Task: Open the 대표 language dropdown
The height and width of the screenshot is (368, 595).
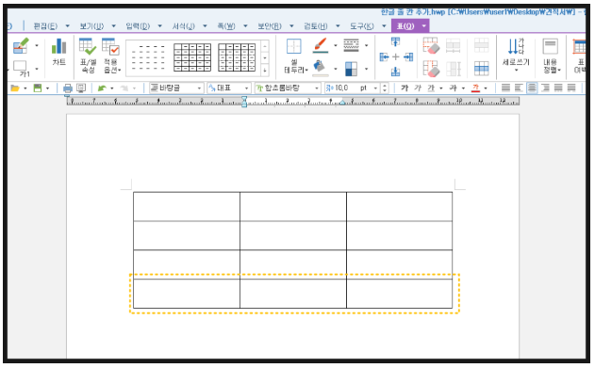Action: pyautogui.click(x=229, y=88)
